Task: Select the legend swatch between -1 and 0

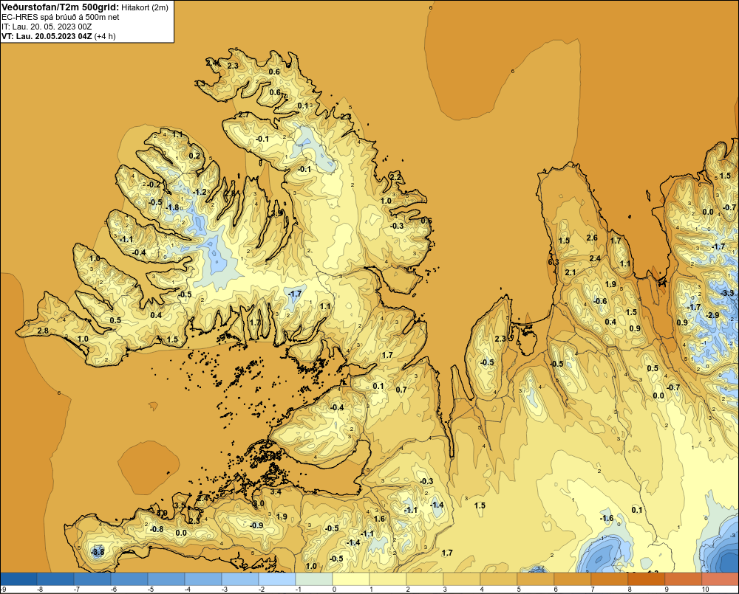Action: tap(314, 579)
